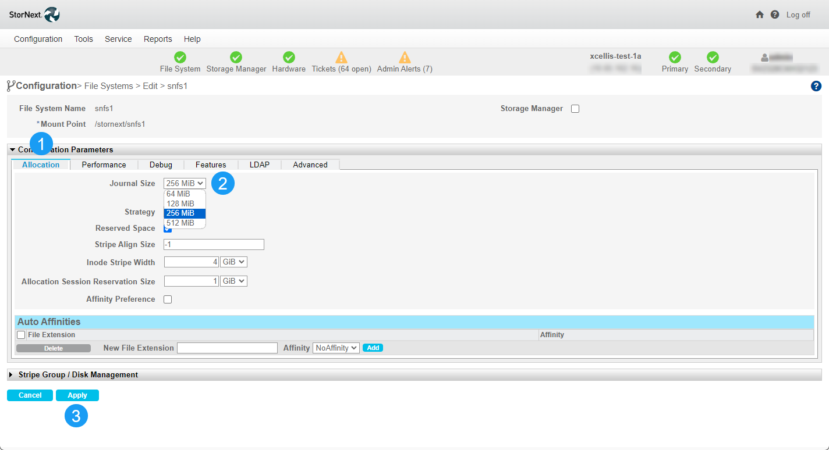Image resolution: width=829 pixels, height=450 pixels.
Task: Collapse the Configuration Parameters section
Action: coord(12,150)
